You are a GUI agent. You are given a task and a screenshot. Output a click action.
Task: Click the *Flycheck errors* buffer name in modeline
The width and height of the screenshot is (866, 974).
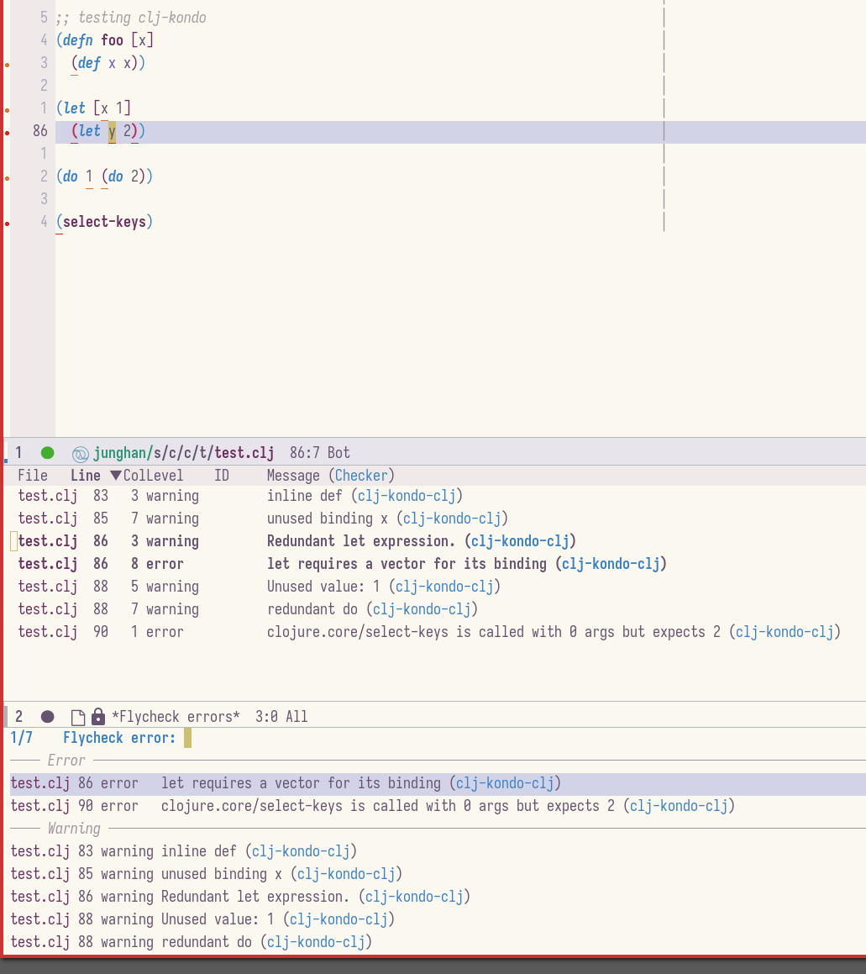(x=175, y=717)
